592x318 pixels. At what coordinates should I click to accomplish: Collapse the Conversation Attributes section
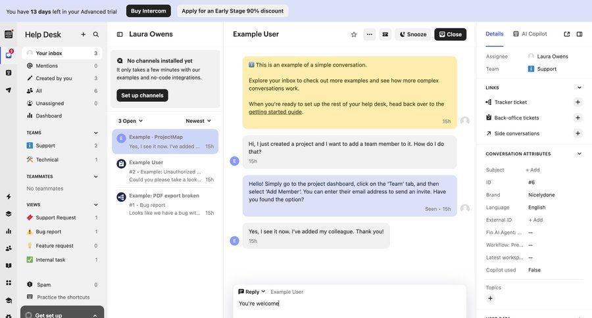579,154
